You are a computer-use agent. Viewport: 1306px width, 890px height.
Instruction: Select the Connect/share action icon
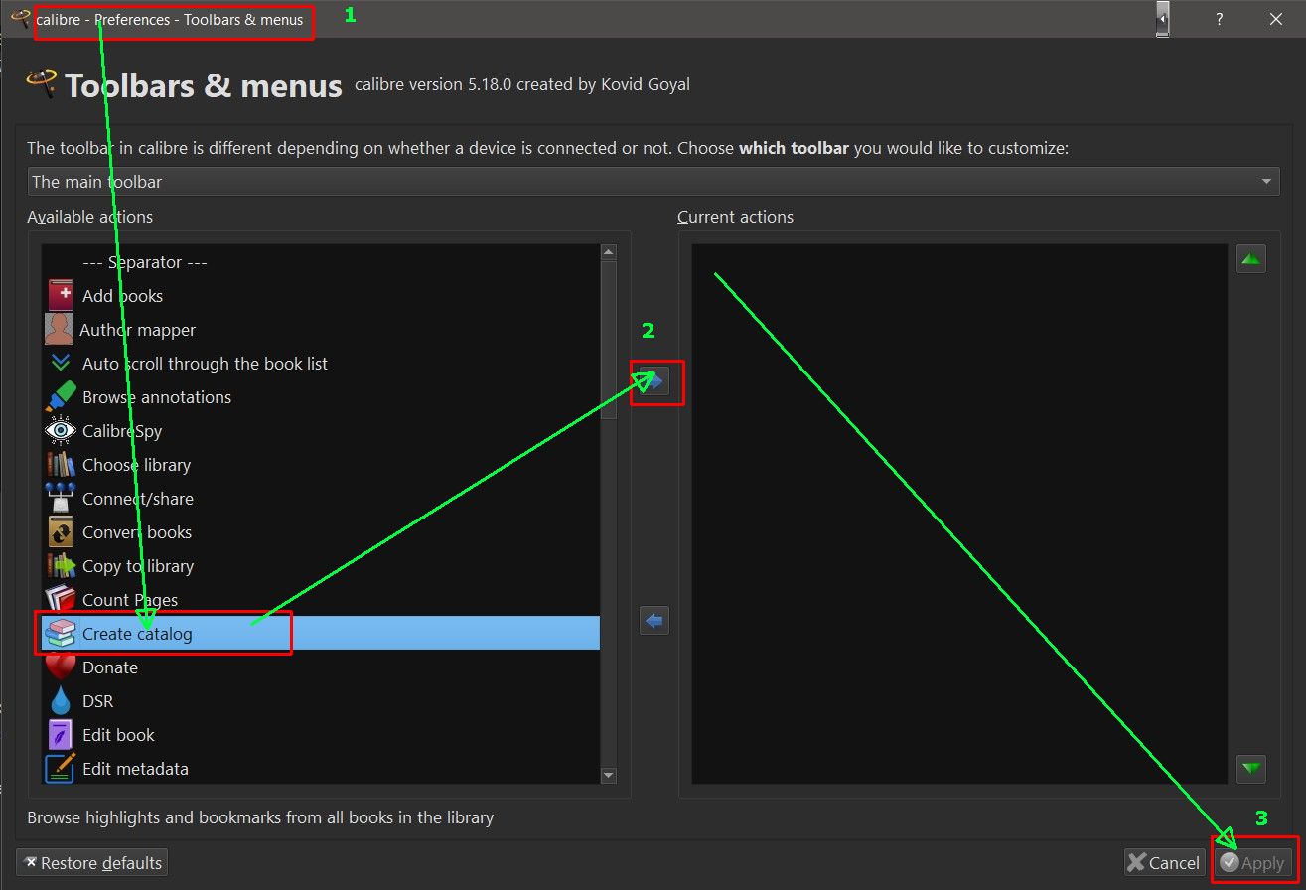tap(61, 499)
